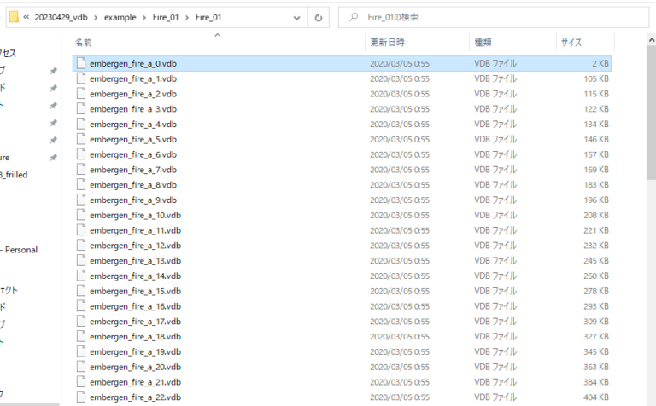Sort by 種類 column header
Viewport: 656px width, 406px height.
coord(483,42)
